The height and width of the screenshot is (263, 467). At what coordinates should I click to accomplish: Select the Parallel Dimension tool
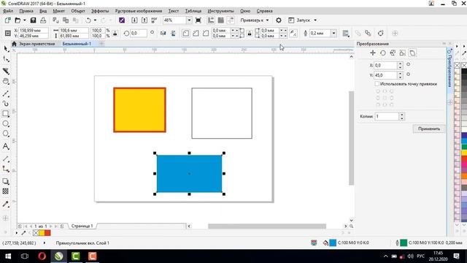coord(6,159)
